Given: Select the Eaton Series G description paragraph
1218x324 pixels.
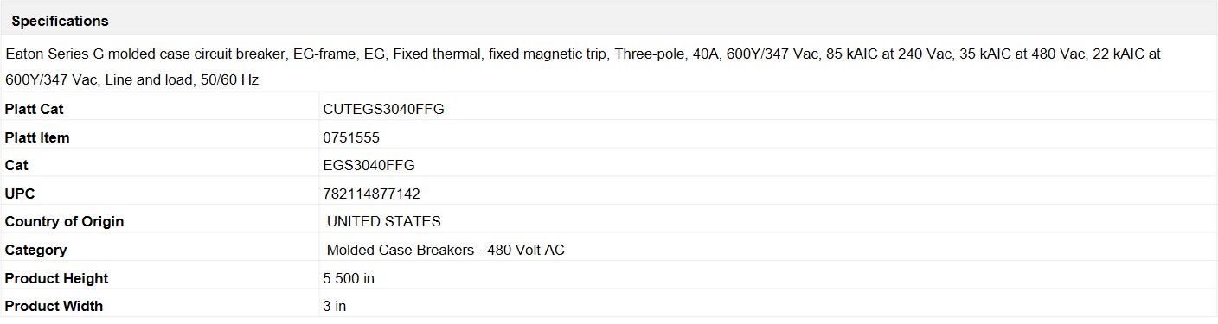Looking at the screenshot, I should click(583, 67).
